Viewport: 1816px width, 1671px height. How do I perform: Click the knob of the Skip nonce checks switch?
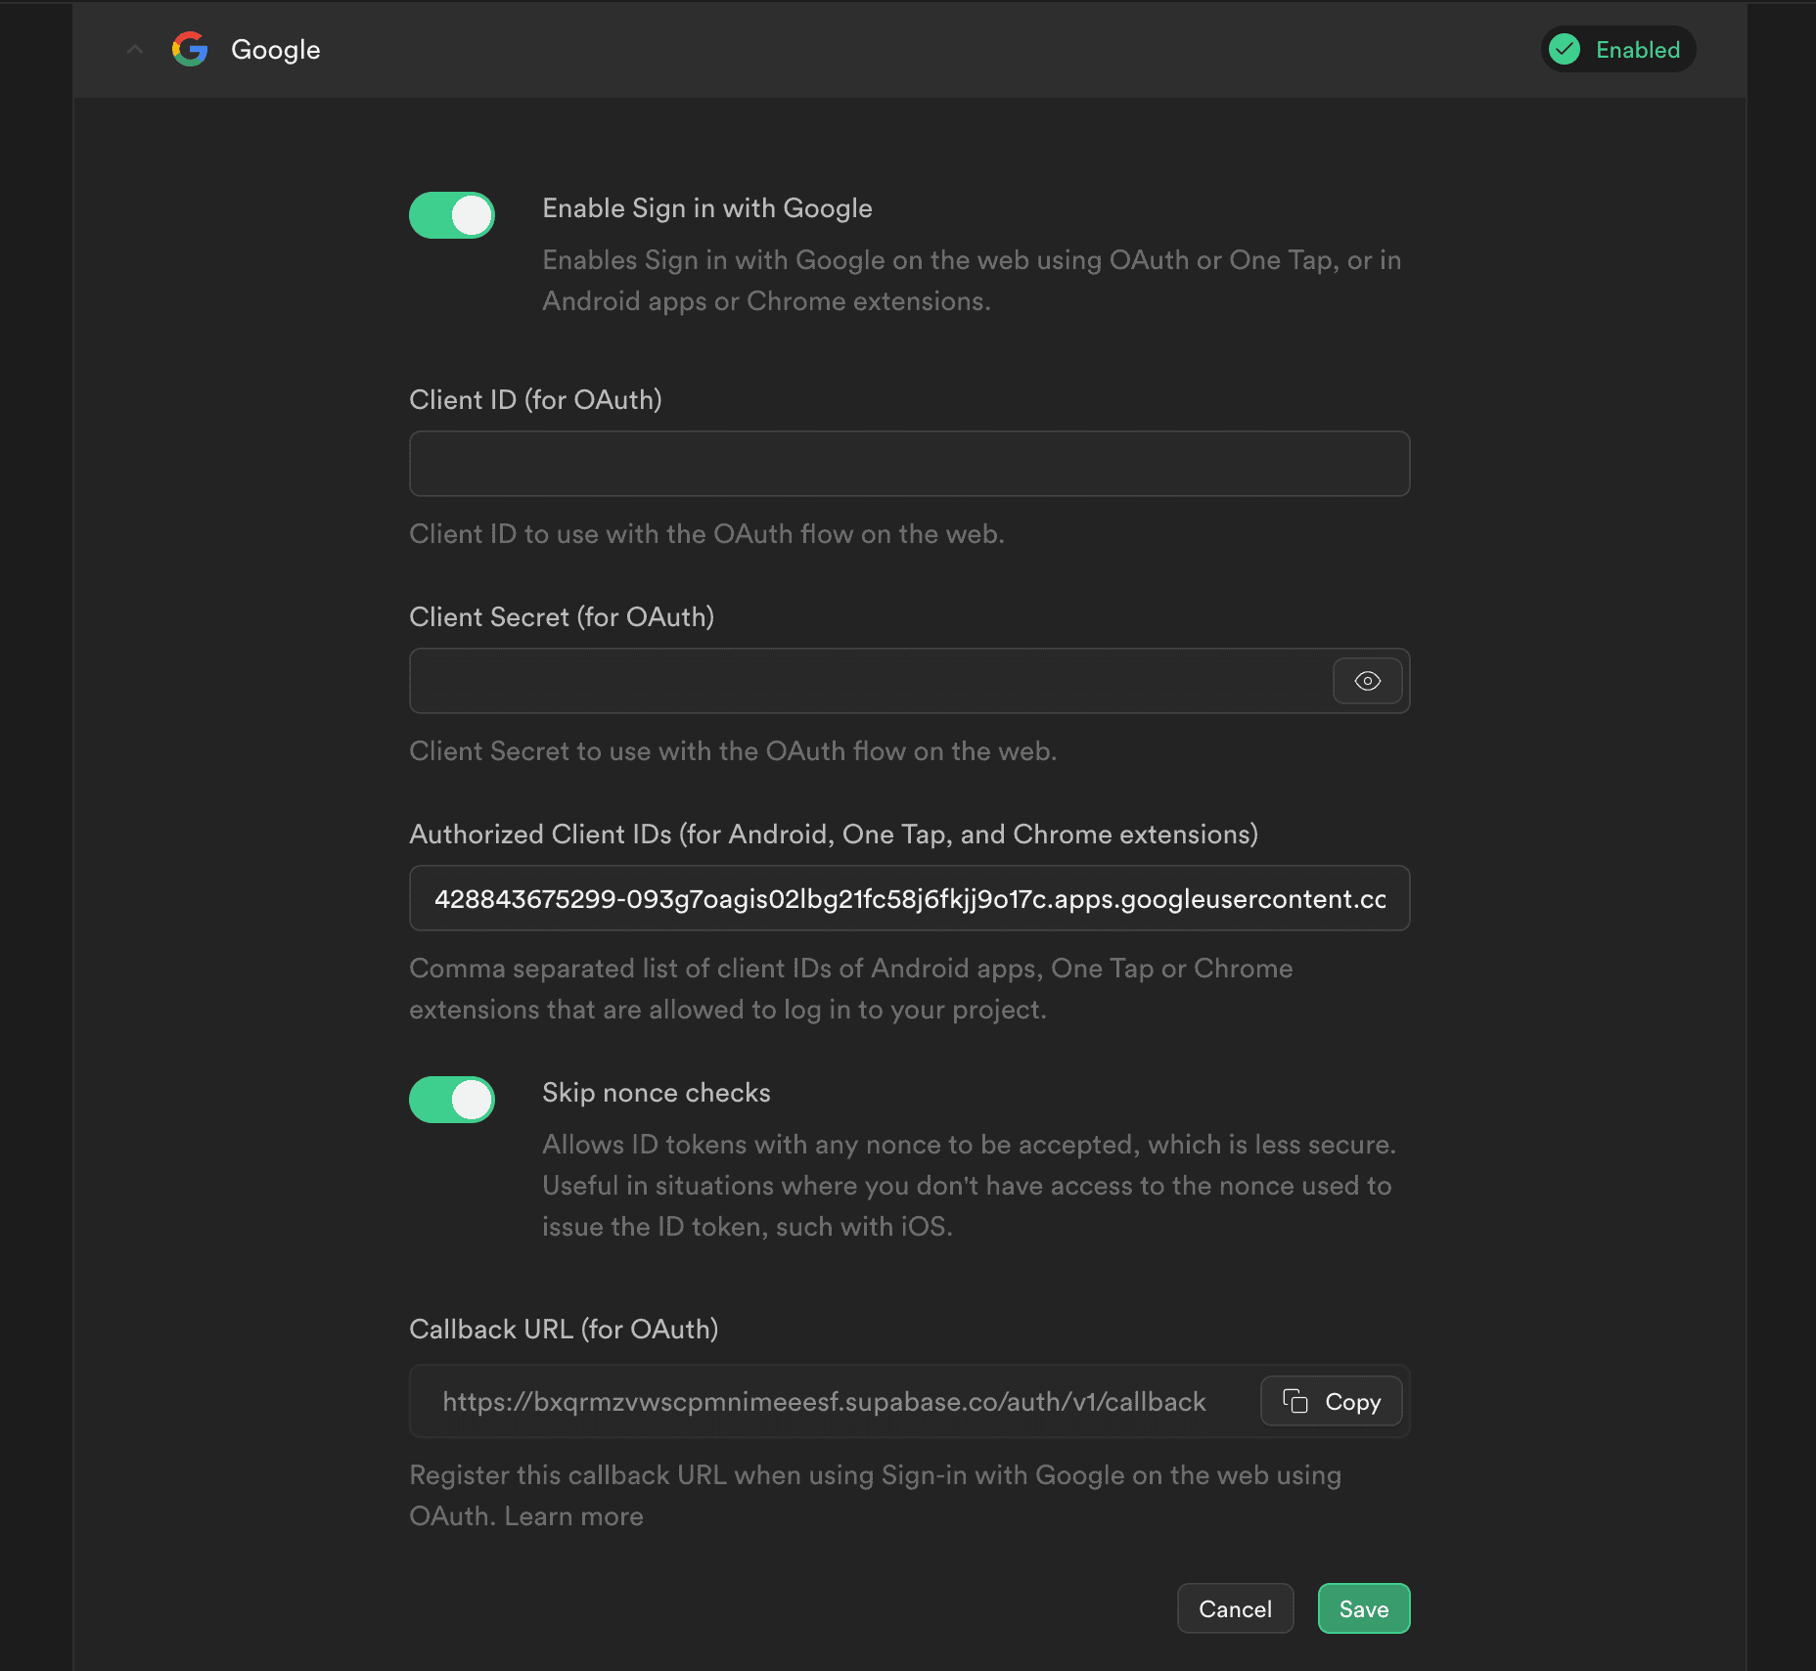(469, 1099)
